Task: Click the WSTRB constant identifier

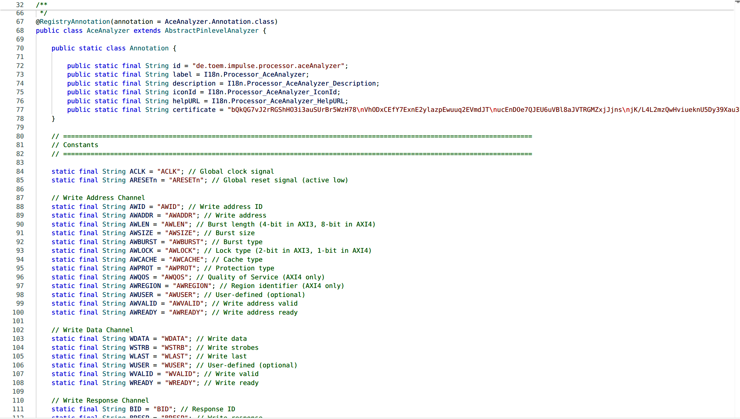Action: click(139, 348)
